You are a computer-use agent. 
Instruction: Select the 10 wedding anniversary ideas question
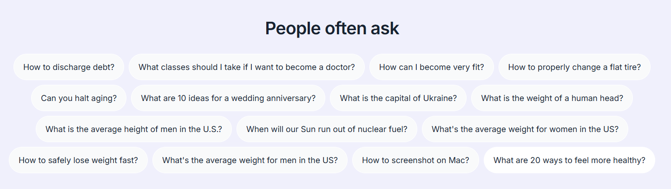[x=228, y=98]
